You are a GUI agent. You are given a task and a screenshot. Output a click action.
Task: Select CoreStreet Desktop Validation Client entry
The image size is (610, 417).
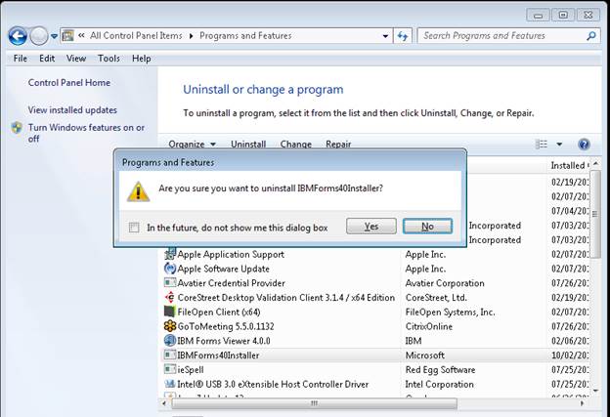(x=285, y=298)
